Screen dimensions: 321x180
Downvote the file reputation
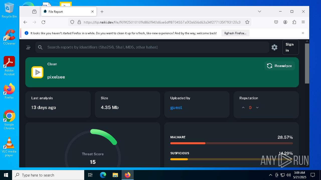point(257,107)
